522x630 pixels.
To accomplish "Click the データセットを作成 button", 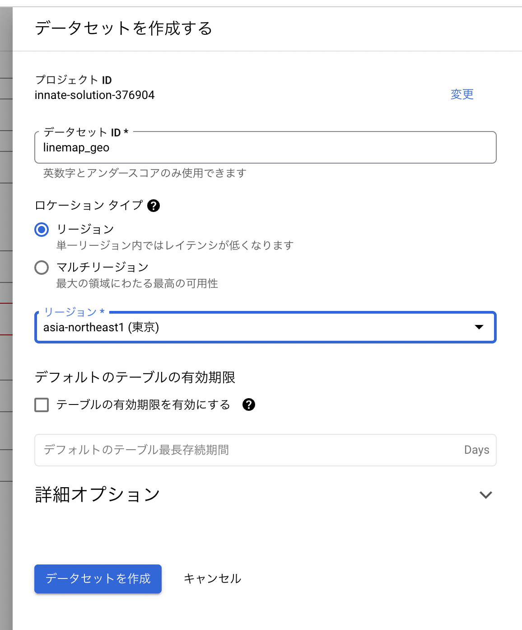I will (x=98, y=578).
